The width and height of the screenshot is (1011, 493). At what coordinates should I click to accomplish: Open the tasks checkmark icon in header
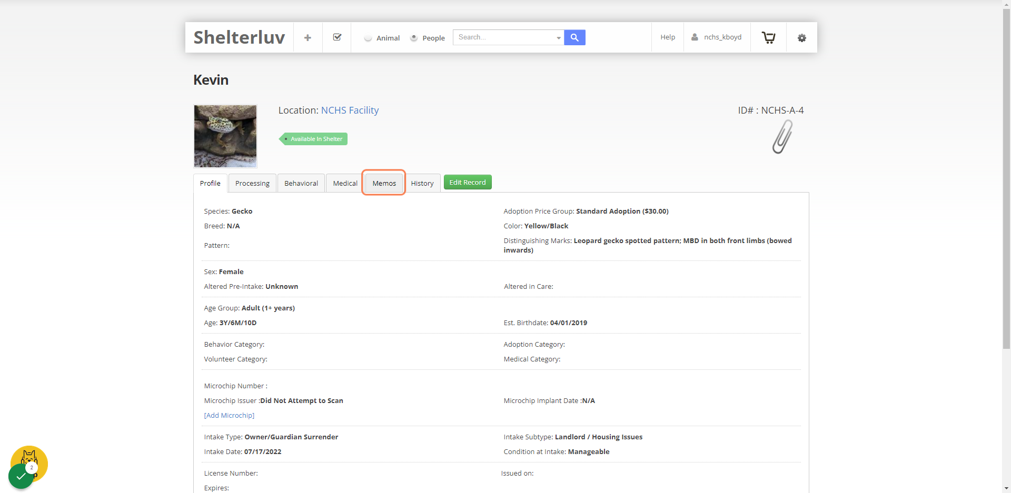point(337,37)
